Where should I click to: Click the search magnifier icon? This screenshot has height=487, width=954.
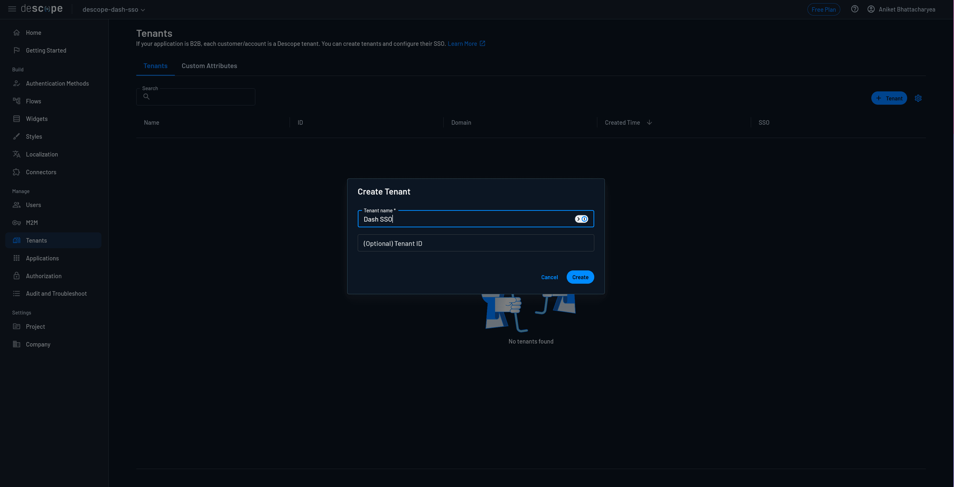146,97
